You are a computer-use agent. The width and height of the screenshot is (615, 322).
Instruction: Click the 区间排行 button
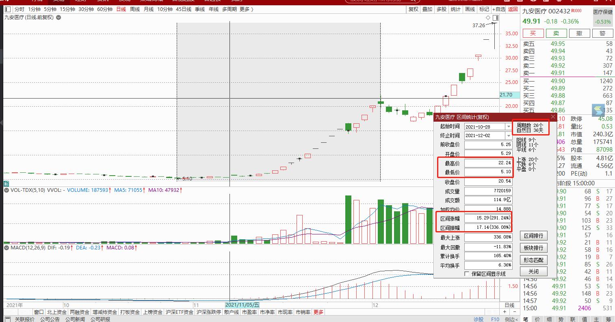533,236
